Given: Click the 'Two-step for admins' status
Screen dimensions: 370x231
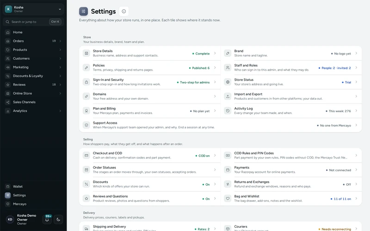Looking at the screenshot, I should 193,83.
